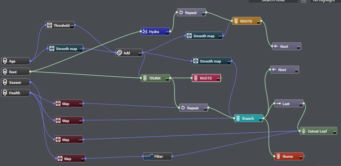Click the Cutout Leaf node's leaf icon
This screenshot has height=166, width=341.
pyautogui.click(x=304, y=131)
